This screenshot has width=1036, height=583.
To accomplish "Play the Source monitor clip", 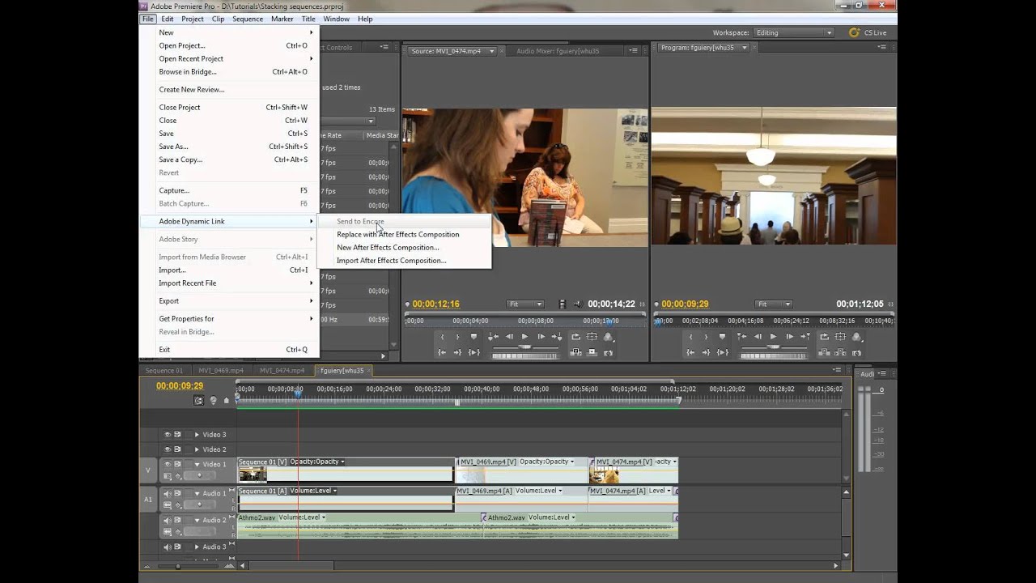I will tap(524, 337).
